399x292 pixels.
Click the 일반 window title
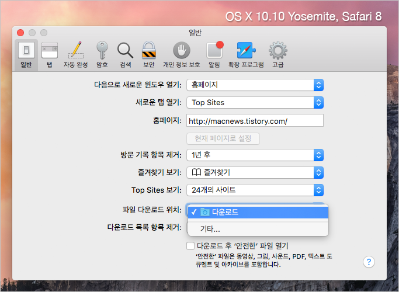coord(195,33)
